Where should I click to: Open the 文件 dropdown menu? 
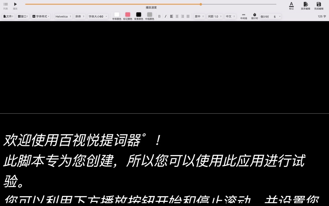8,16
